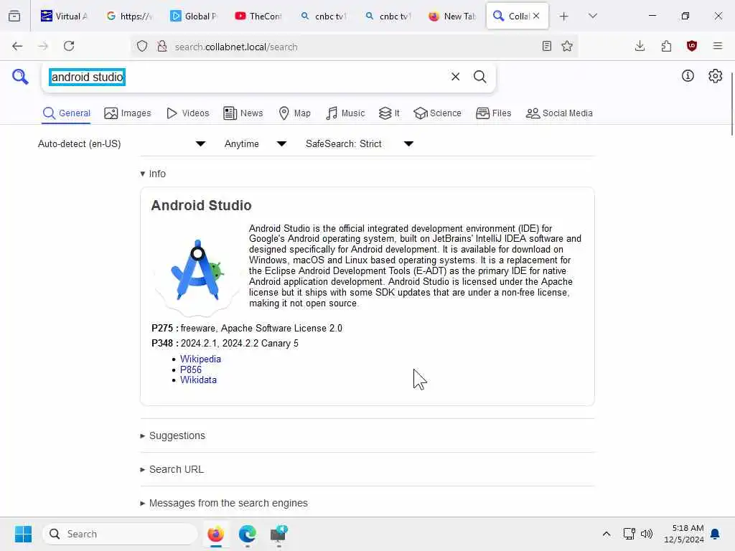The height and width of the screenshot is (551, 735).
Task: Switch to New Tab tab
Action: 452,16
